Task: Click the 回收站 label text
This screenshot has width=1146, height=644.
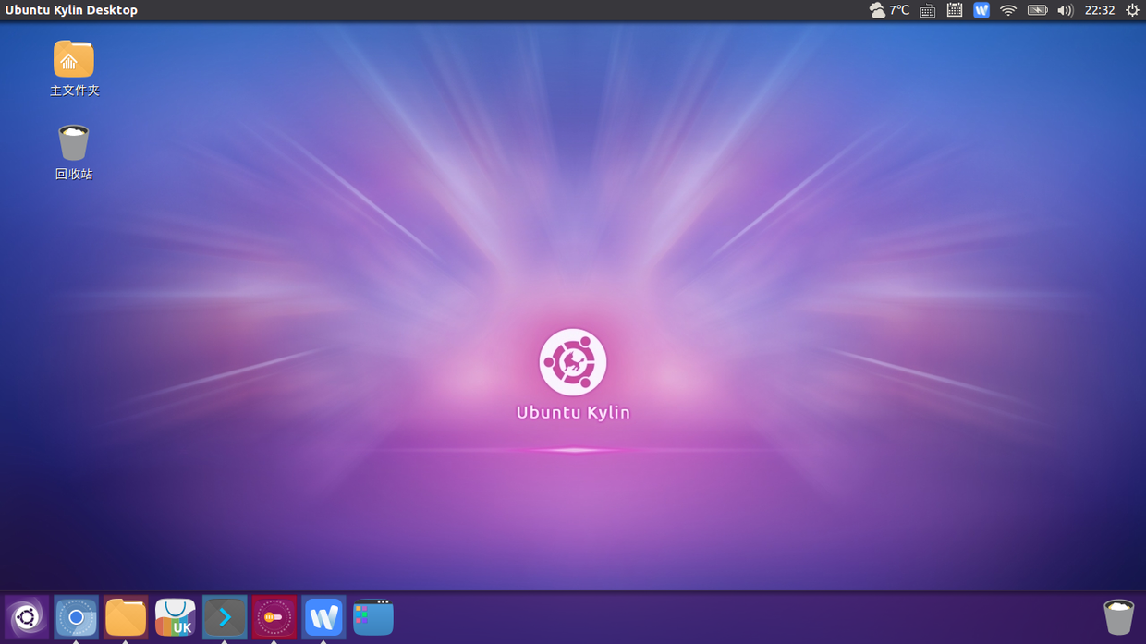Action: click(74, 174)
